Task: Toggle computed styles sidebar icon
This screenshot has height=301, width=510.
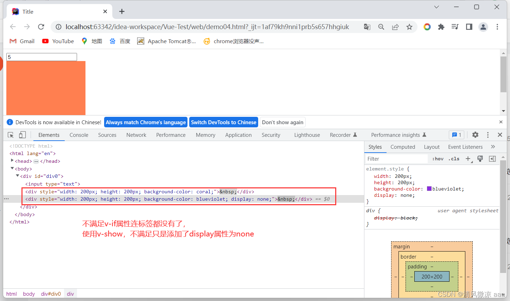Action: click(492, 159)
